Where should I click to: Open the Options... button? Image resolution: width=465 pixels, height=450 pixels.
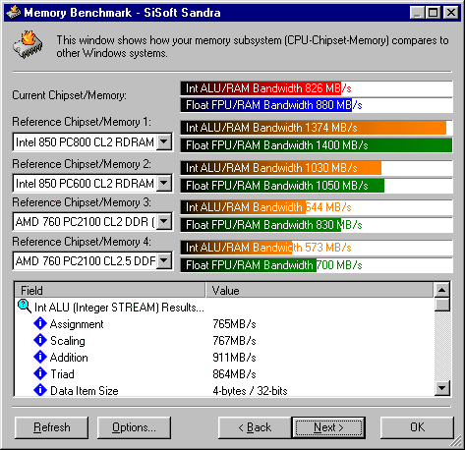tap(134, 427)
